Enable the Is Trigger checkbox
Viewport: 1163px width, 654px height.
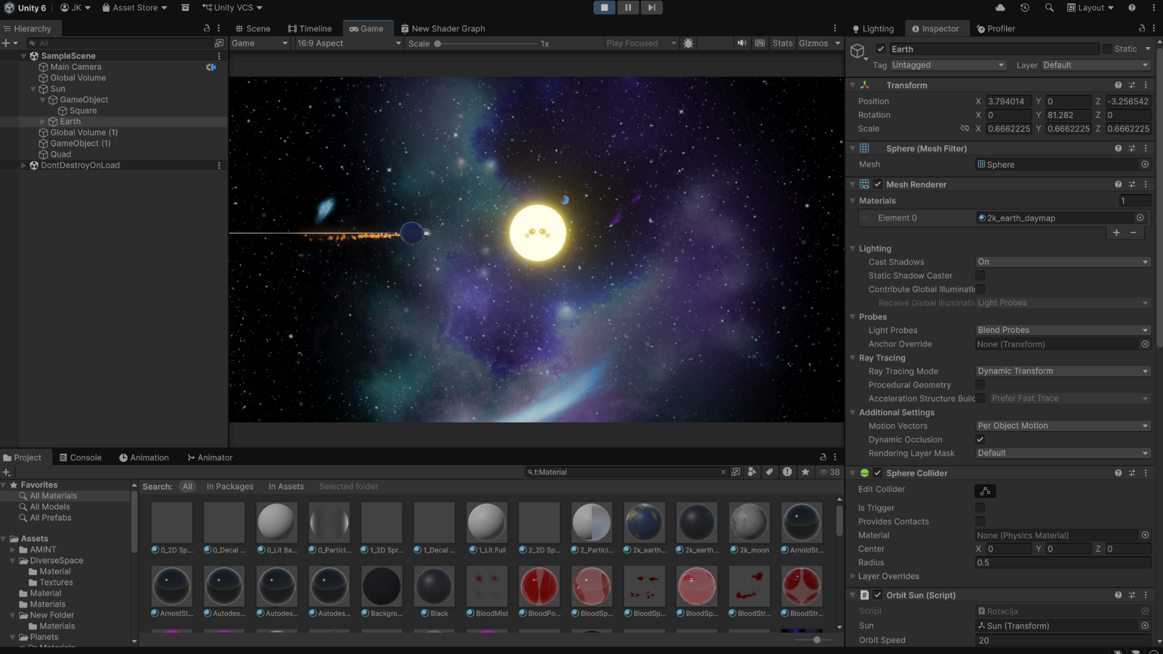click(979, 507)
